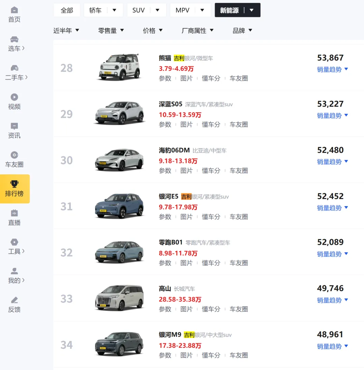Open the 价格 price filter dropdown
The width and height of the screenshot is (364, 370).
[153, 31]
